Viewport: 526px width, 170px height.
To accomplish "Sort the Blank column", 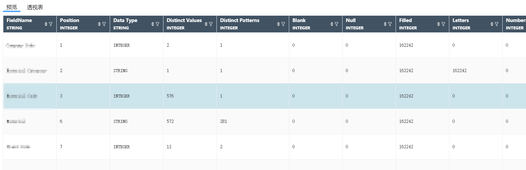I will [332, 24].
